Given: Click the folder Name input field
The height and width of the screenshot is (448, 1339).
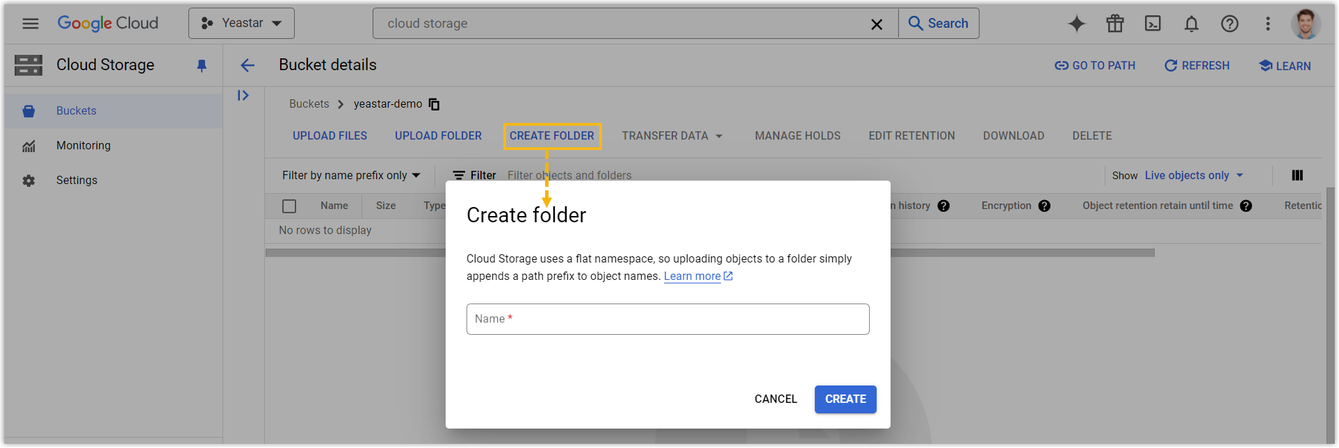Looking at the screenshot, I should coord(667,320).
